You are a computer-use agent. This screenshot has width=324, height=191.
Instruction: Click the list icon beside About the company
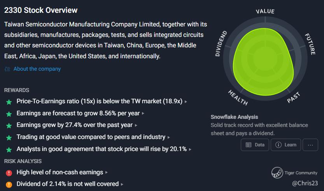[x=7, y=69]
